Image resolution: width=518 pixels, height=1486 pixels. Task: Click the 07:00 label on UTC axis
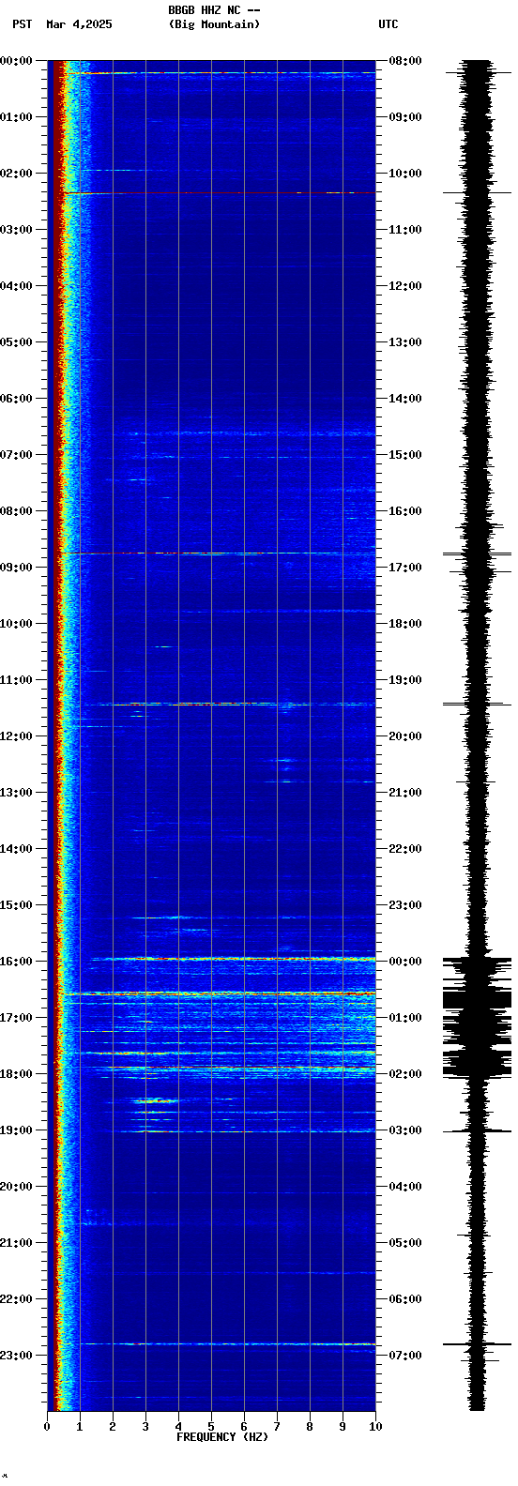[405, 1356]
